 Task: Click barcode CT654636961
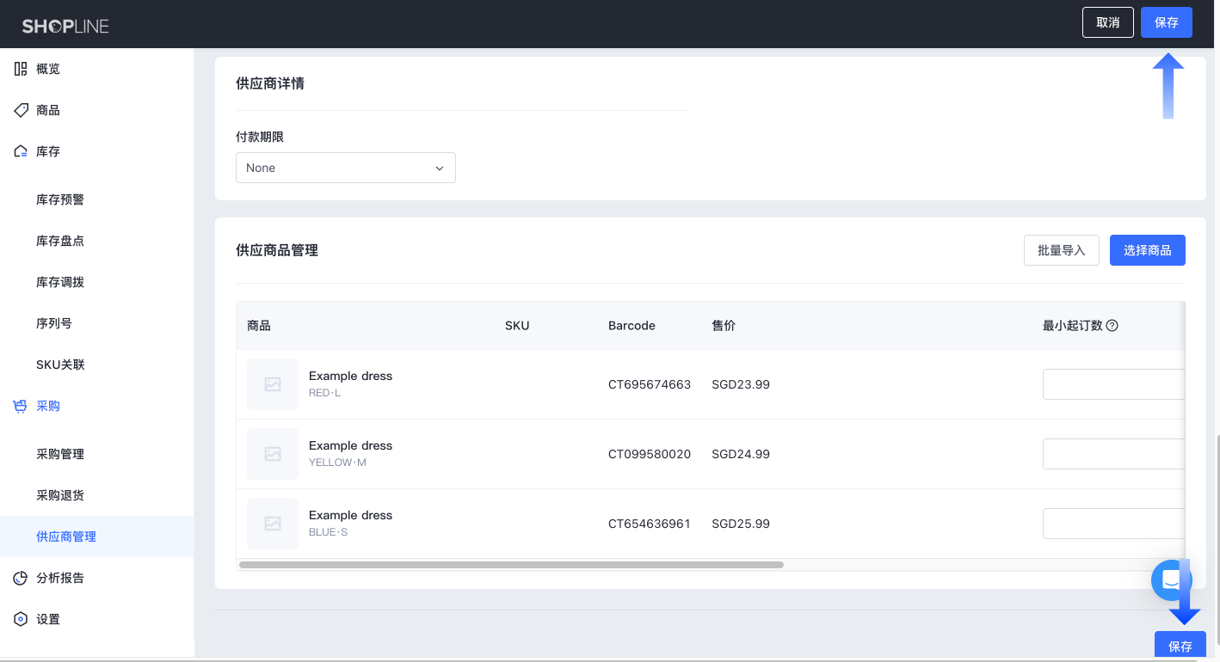pyautogui.click(x=650, y=524)
